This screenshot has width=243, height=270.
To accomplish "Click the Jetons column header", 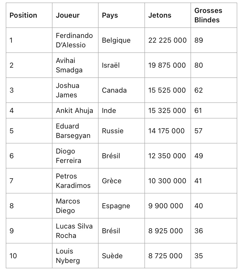I will tap(160, 15).
